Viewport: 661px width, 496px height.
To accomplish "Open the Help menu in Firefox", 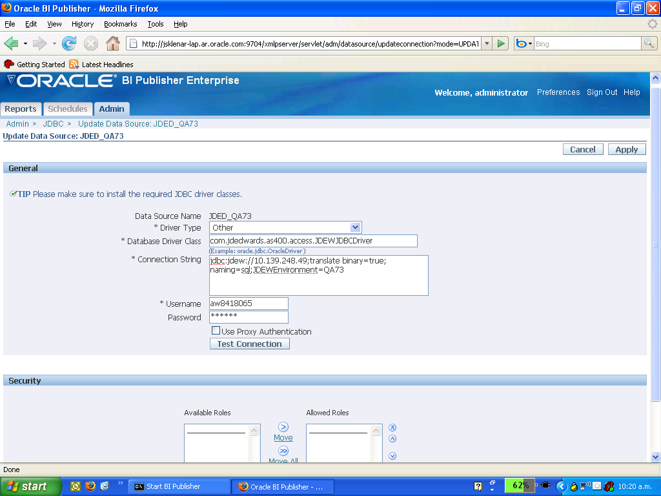I will click(x=181, y=24).
